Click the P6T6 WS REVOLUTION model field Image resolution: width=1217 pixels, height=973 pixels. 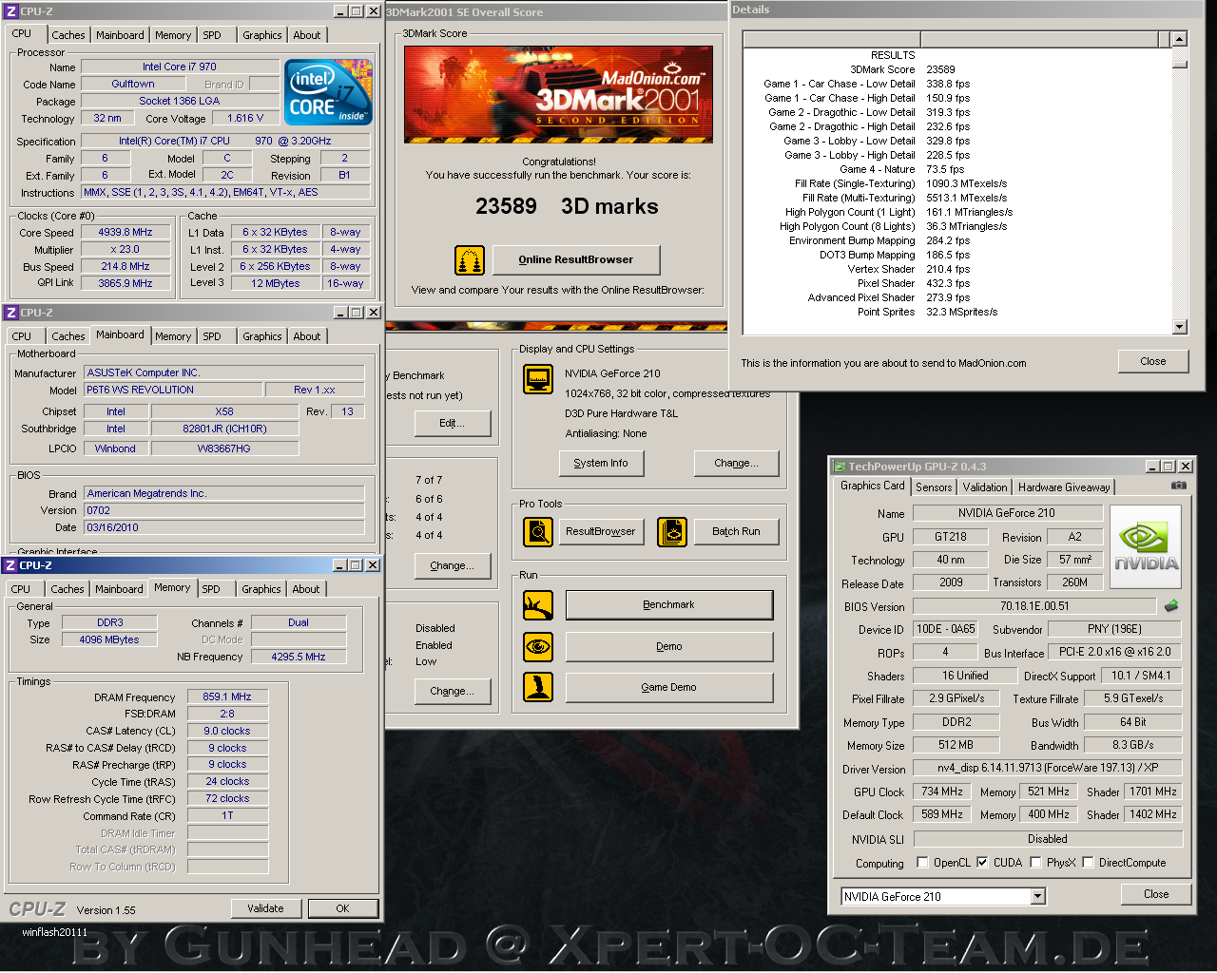tap(173, 390)
